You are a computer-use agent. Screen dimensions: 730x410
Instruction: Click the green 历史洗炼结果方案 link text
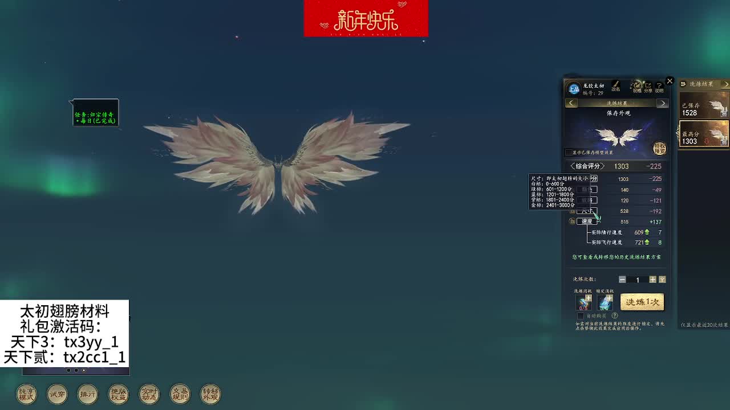[x=617, y=257]
